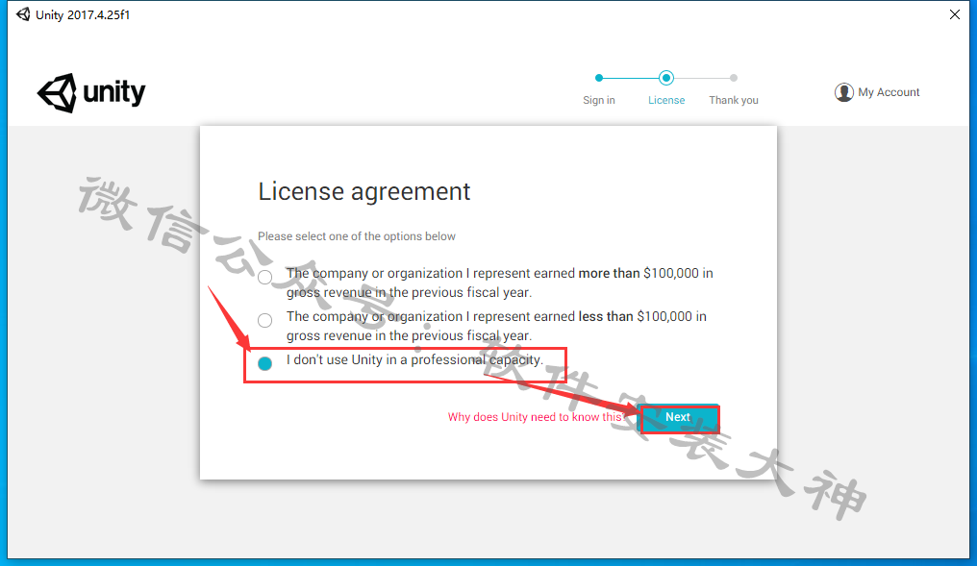The height and width of the screenshot is (566, 977).
Task: Select the 'less than $100,000' revenue option
Action: click(x=264, y=320)
